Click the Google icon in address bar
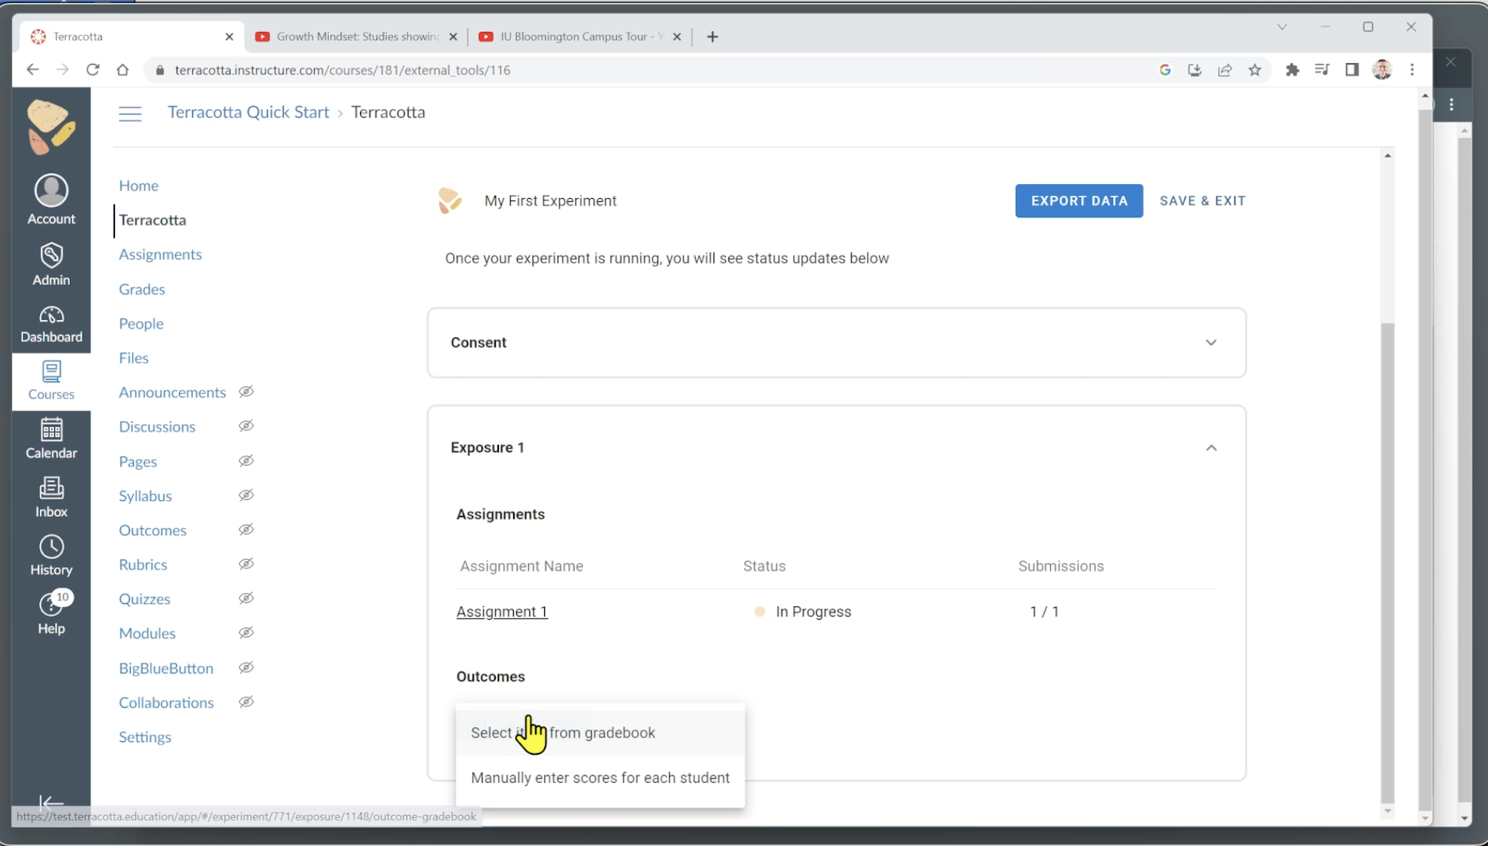Image resolution: width=1488 pixels, height=846 pixels. point(1165,70)
